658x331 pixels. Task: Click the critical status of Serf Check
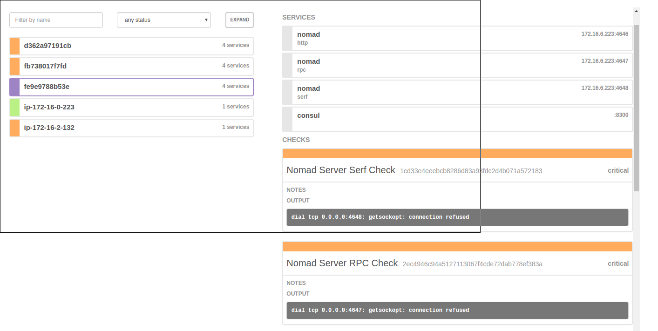point(618,170)
